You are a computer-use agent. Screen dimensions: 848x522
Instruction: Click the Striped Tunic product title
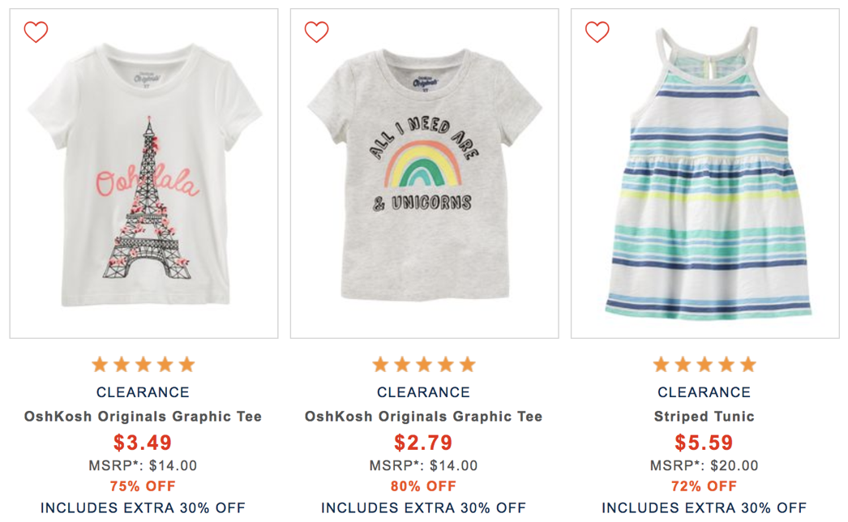pos(704,417)
